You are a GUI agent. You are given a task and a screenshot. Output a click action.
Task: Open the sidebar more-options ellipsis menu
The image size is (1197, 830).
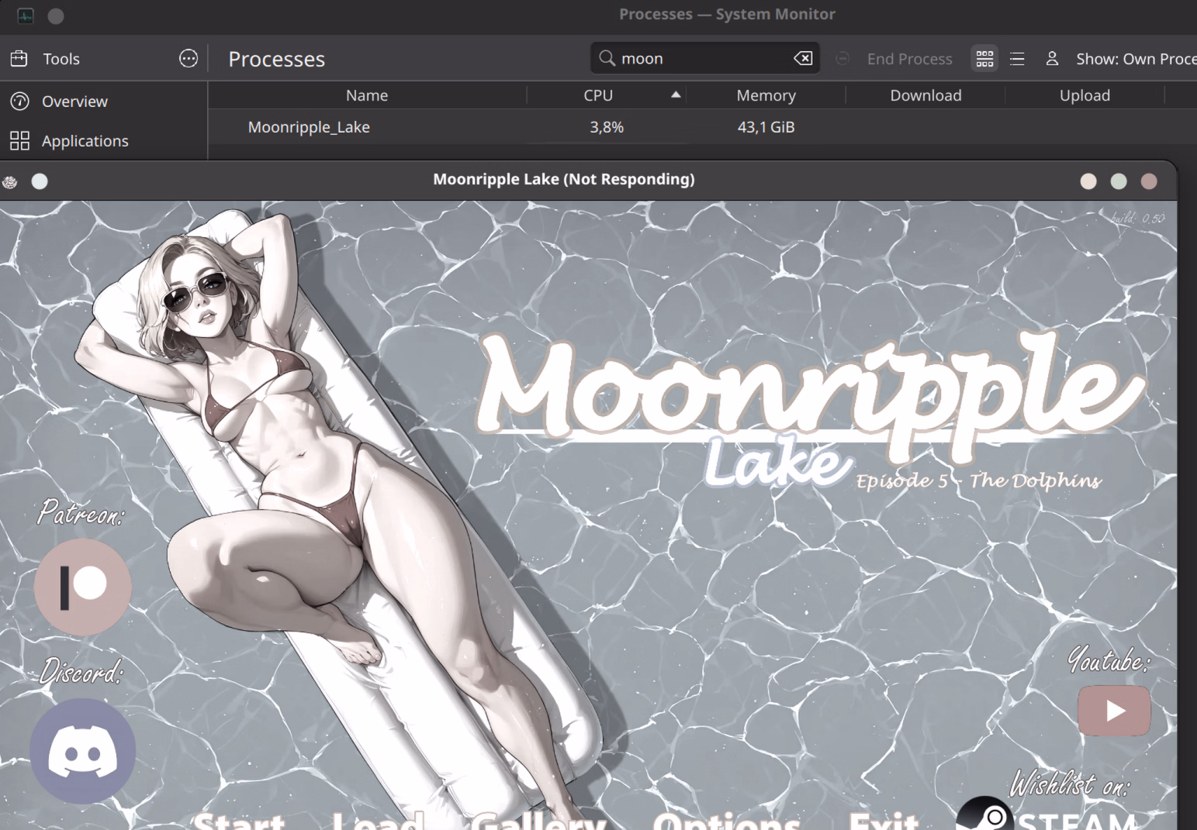tap(189, 59)
